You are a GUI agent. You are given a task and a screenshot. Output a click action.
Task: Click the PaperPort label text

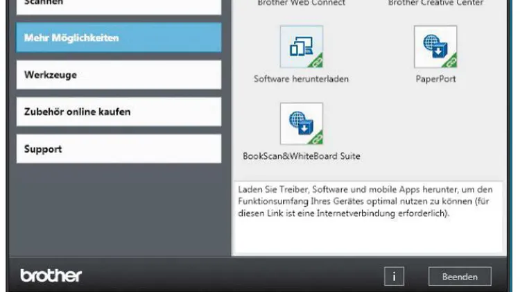(436, 79)
